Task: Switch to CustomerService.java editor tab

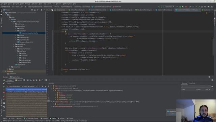Action: (165, 10)
